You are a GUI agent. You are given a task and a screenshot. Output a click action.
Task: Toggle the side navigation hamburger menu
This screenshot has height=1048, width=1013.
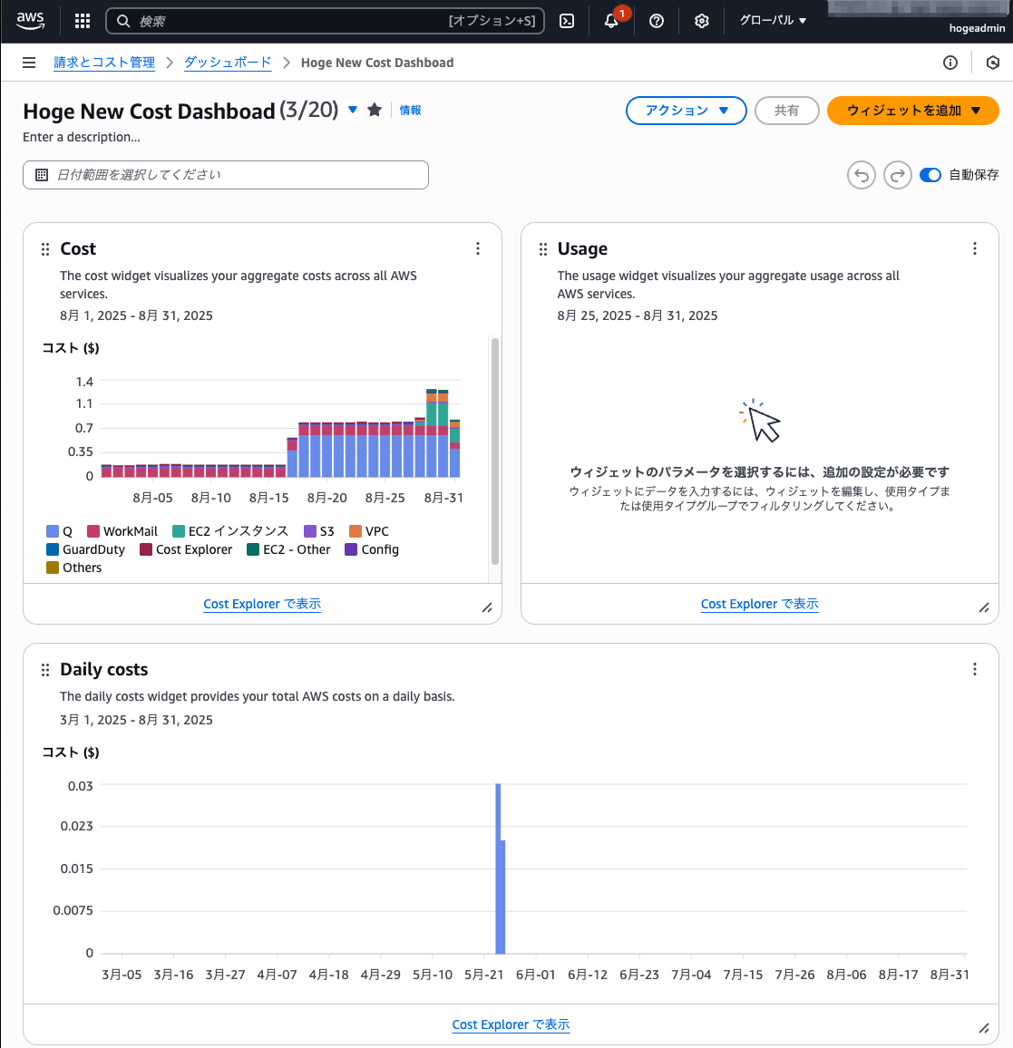[29, 63]
